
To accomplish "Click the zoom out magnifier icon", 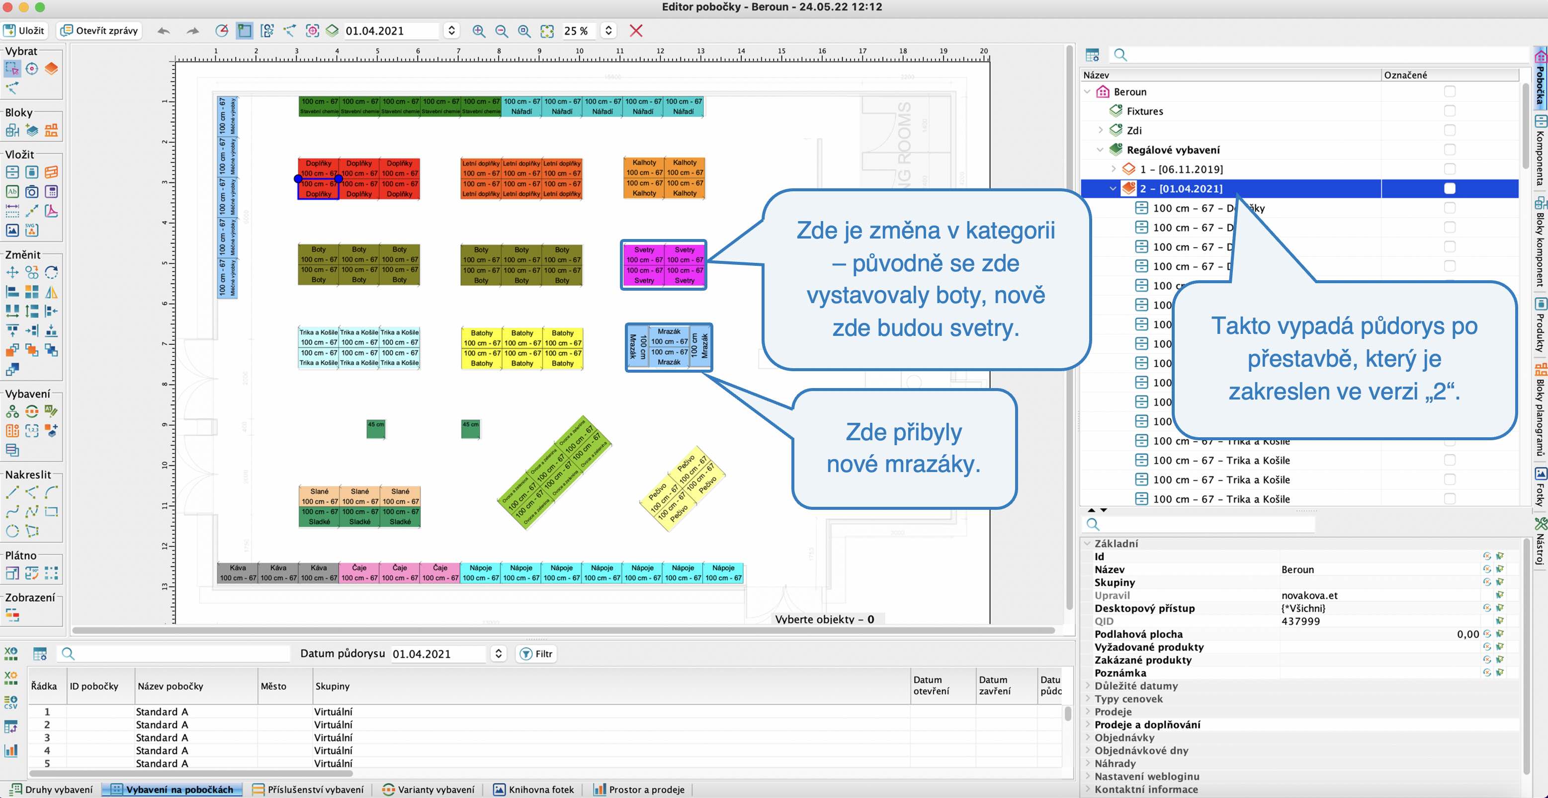I will pos(501,31).
